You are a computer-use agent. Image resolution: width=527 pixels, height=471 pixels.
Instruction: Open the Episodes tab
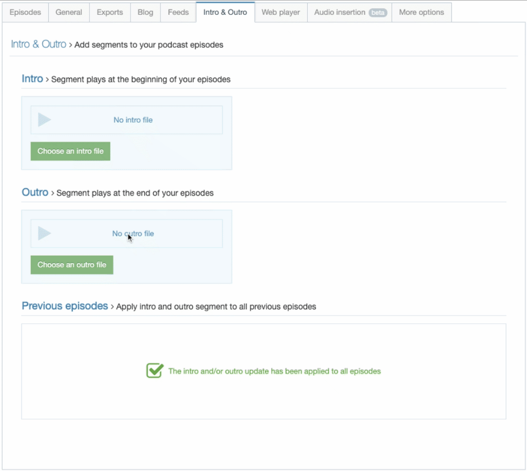[25, 13]
